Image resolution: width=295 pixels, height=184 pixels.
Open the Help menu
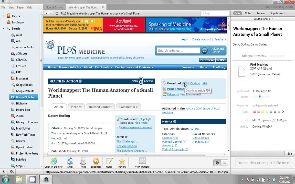pyautogui.click(x=29, y=7)
